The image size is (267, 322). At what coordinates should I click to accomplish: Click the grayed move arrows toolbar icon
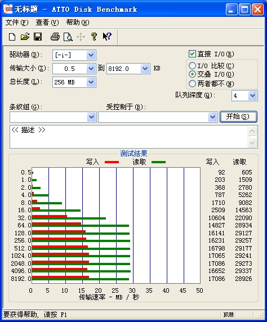pos(81,37)
